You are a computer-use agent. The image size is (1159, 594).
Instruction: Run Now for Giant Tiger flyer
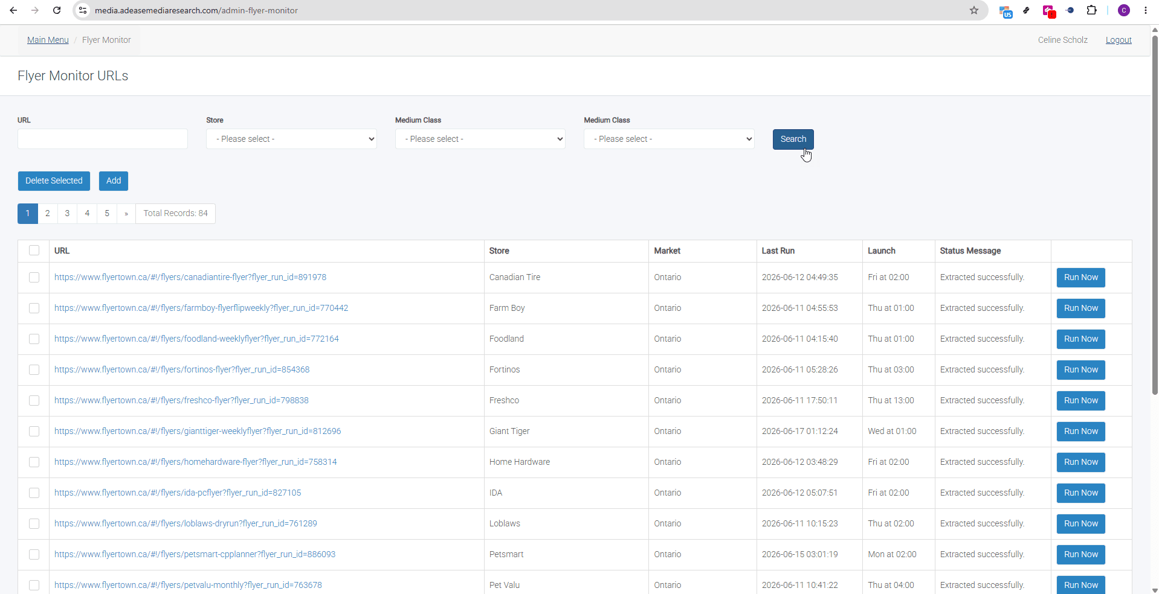pos(1081,432)
